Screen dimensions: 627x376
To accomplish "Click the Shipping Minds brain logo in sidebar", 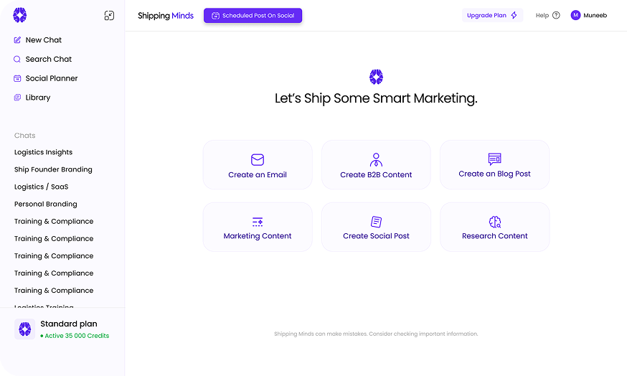I will tap(19, 15).
